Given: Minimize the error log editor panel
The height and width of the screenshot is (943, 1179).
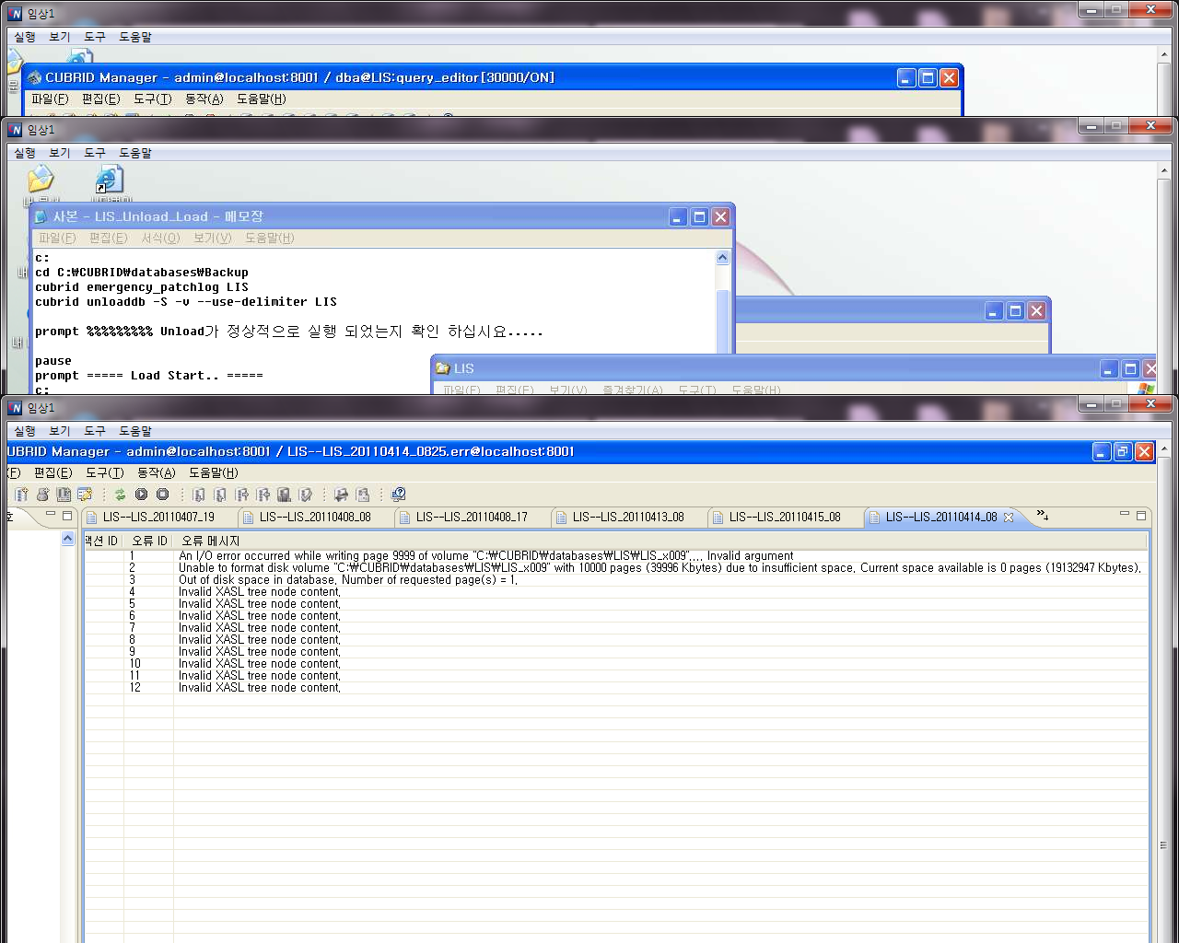Looking at the screenshot, I should tap(1125, 515).
